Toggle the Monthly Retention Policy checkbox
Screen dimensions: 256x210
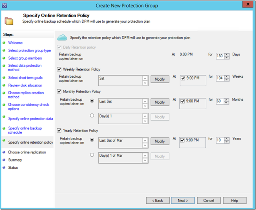coord(59,91)
